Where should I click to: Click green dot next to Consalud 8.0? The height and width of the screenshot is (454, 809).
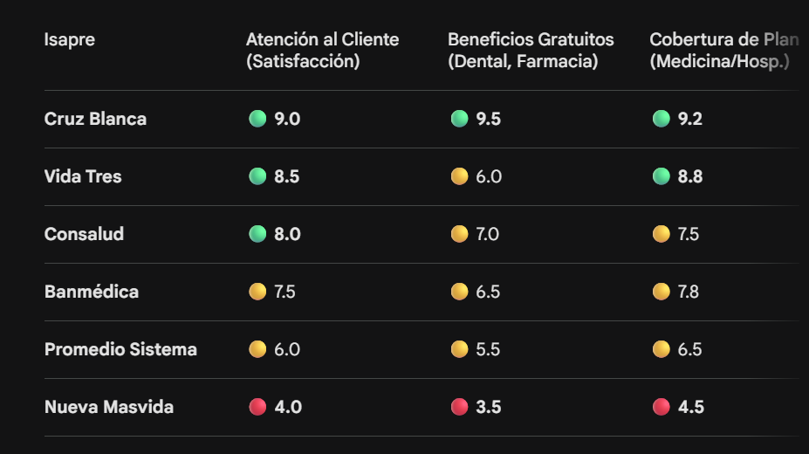tap(257, 234)
